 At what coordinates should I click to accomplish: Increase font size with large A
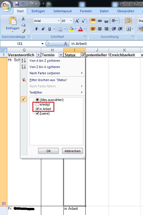tap(77, 21)
